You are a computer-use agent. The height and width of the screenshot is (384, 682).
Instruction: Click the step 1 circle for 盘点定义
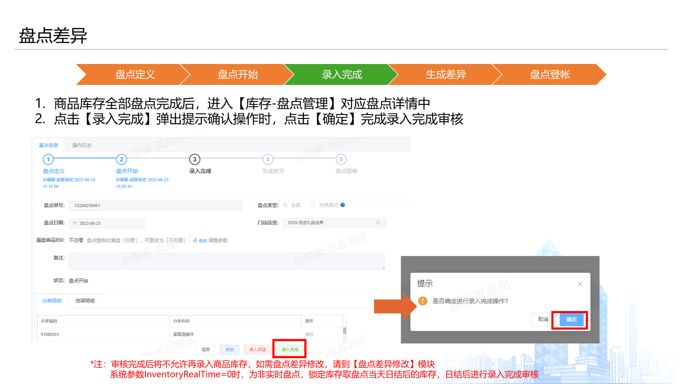point(48,160)
